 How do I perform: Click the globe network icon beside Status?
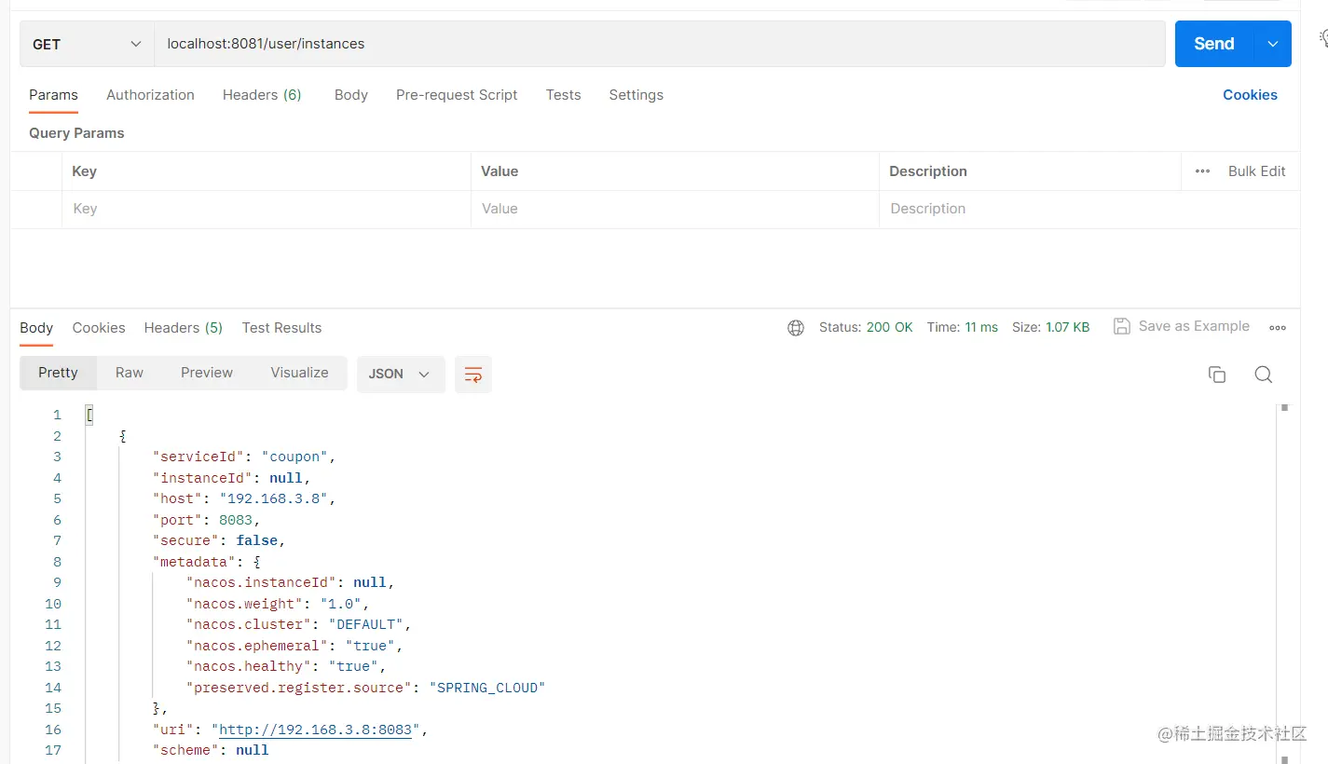[x=796, y=328]
